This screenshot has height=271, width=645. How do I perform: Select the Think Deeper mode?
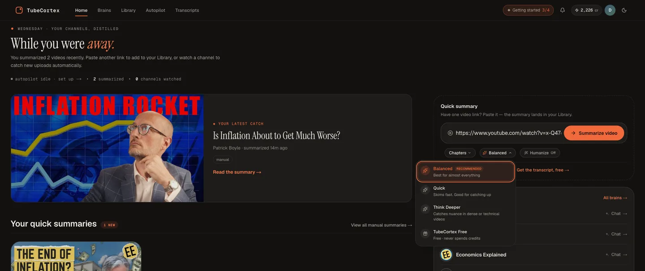point(465,213)
